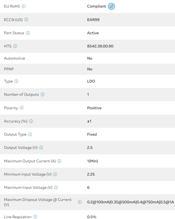Click the info icon next to Part Status
The width and height of the screenshot is (175, 219).
coord(28,33)
